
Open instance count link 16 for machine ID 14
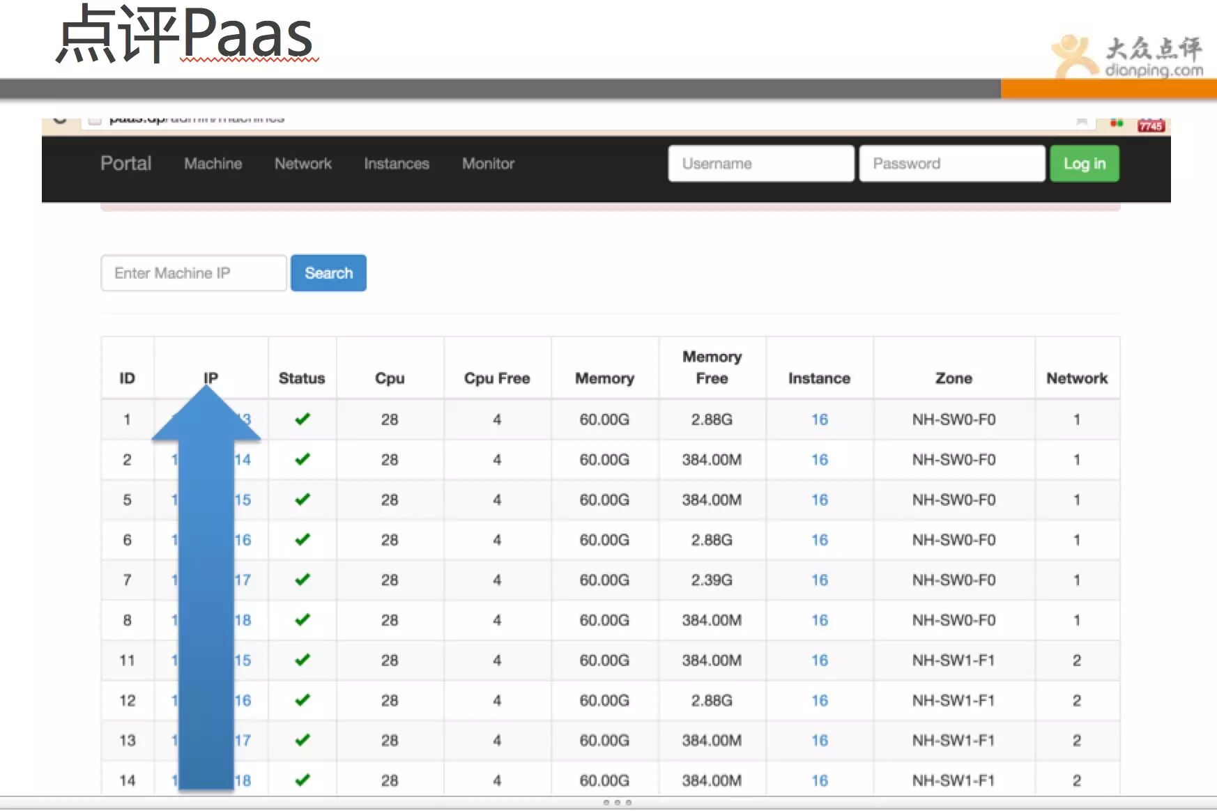pyautogui.click(x=820, y=780)
